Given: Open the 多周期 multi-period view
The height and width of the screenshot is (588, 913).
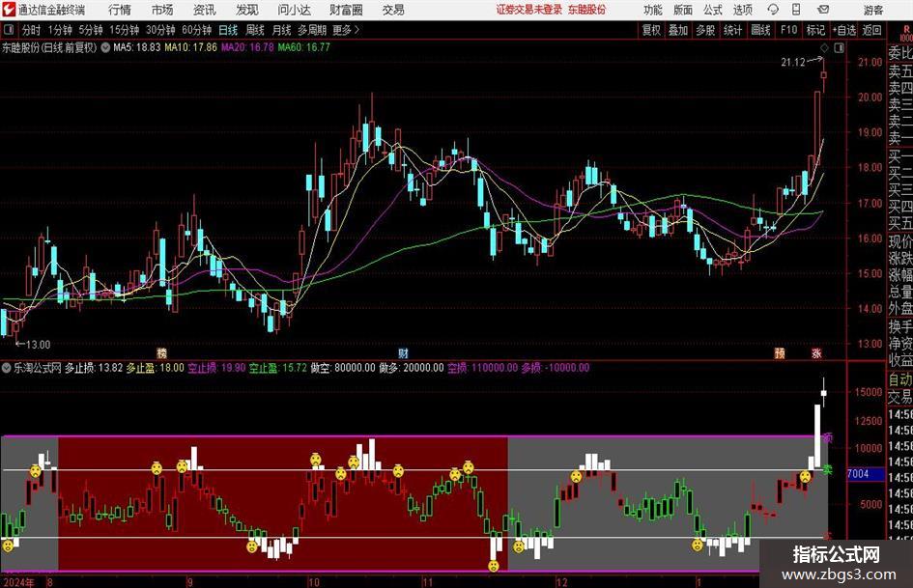Looking at the screenshot, I should pos(312,30).
